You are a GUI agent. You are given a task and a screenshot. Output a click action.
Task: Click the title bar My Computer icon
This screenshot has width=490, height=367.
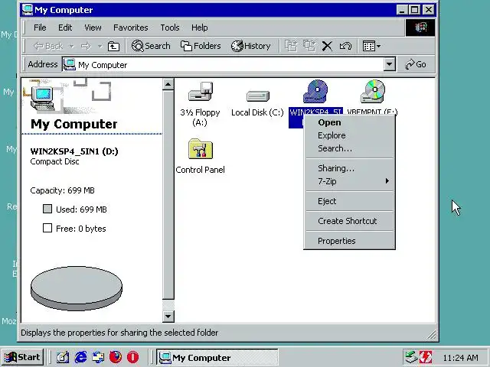(28, 10)
